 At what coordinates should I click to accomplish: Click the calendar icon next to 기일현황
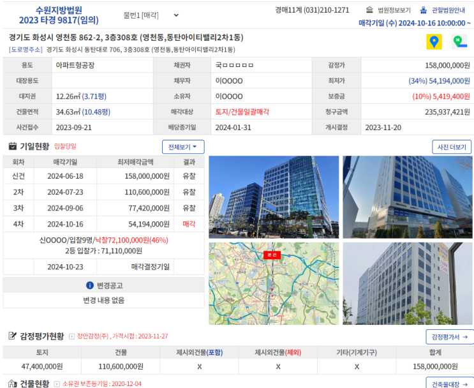pyautogui.click(x=12, y=146)
